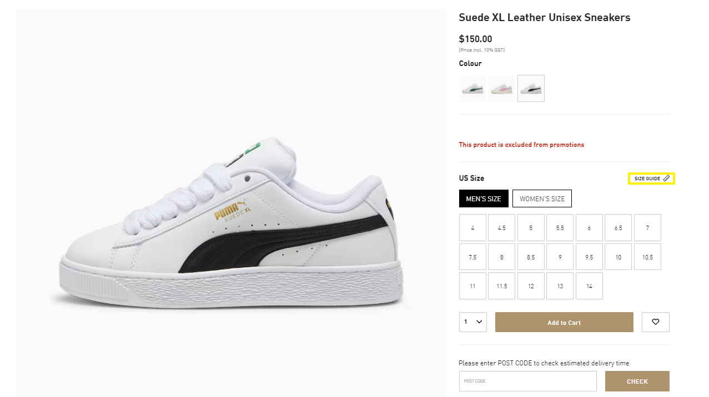Switch to WOMEN'S SIZE sizing
The height and width of the screenshot is (397, 709).
click(542, 198)
